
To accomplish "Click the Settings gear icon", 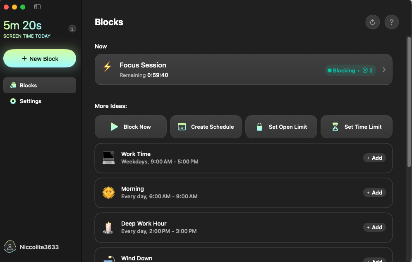I will [x=13, y=101].
